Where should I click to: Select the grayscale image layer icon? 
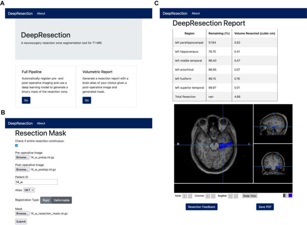285,195
